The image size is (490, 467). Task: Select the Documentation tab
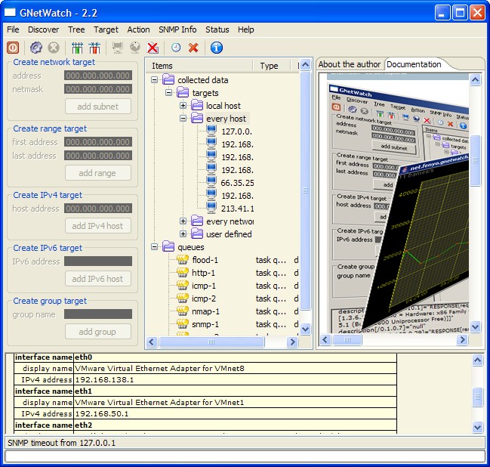(414, 64)
